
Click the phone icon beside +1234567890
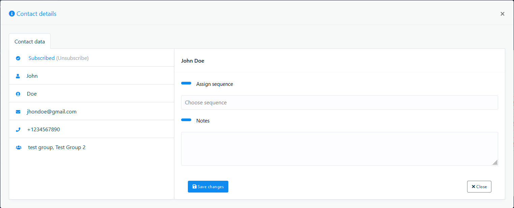(18, 130)
